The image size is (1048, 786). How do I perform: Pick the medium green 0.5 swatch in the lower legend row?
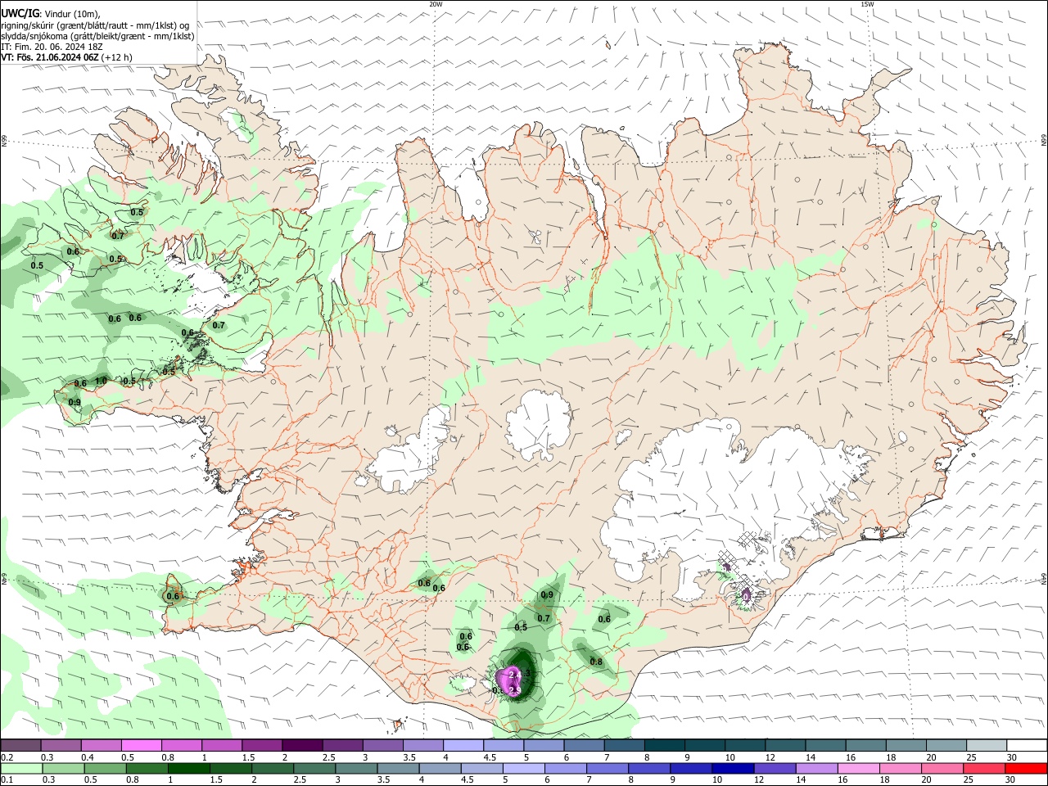coord(106,768)
